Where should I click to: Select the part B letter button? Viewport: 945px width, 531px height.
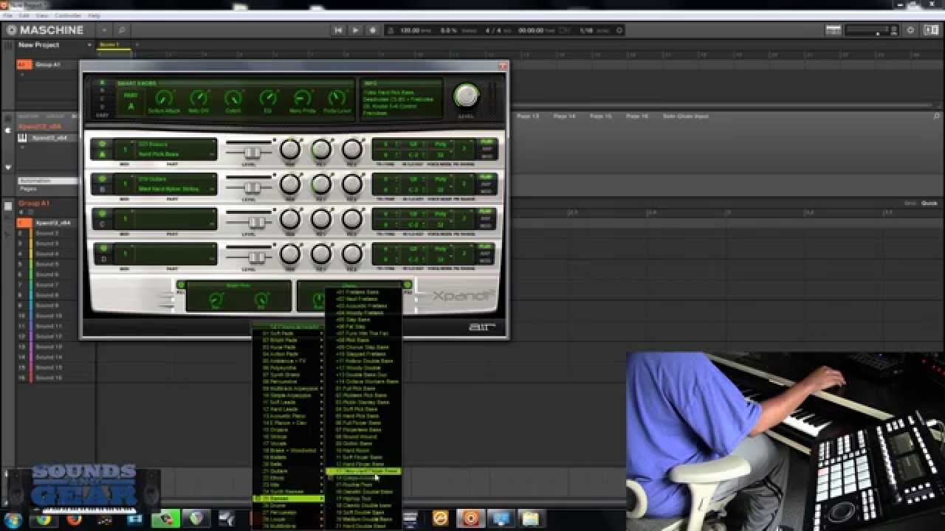102,189
